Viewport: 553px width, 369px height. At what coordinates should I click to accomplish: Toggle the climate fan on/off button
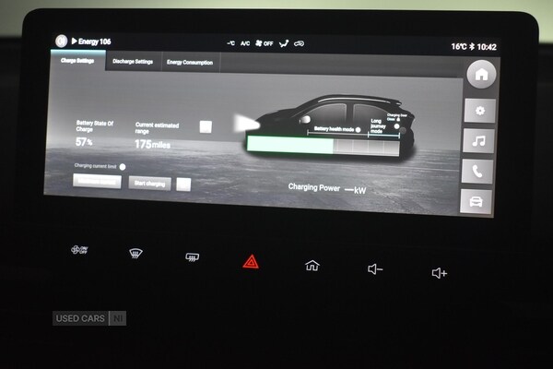79,250
